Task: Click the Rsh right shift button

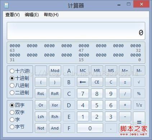Action: (x=55, y=117)
